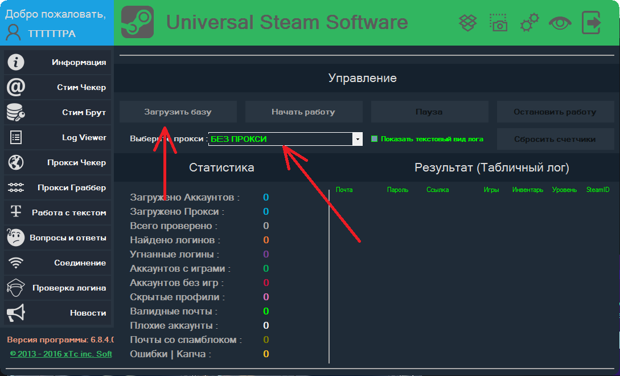Click the user profile icon beside ТТТТТТРА
This screenshot has height=376, width=620.
coord(13,33)
